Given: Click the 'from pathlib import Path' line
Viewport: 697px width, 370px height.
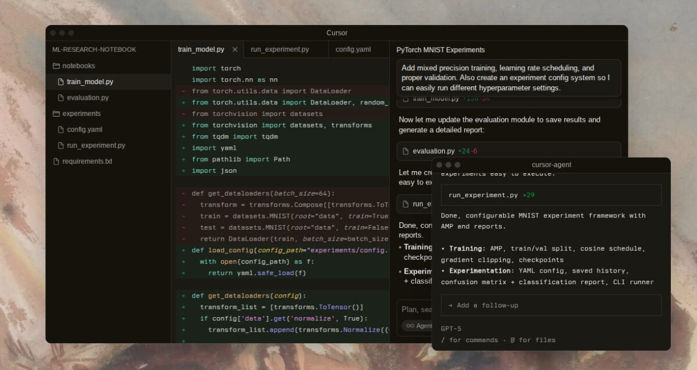Looking at the screenshot, I should point(241,159).
